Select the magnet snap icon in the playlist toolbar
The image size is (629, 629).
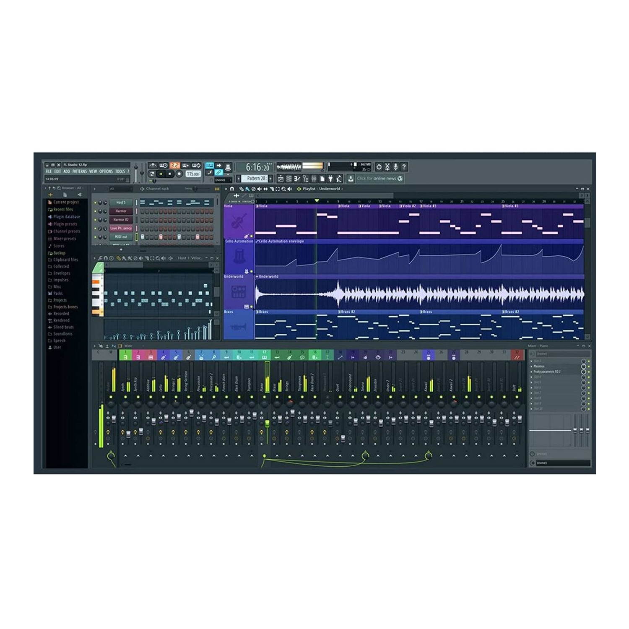(232, 189)
